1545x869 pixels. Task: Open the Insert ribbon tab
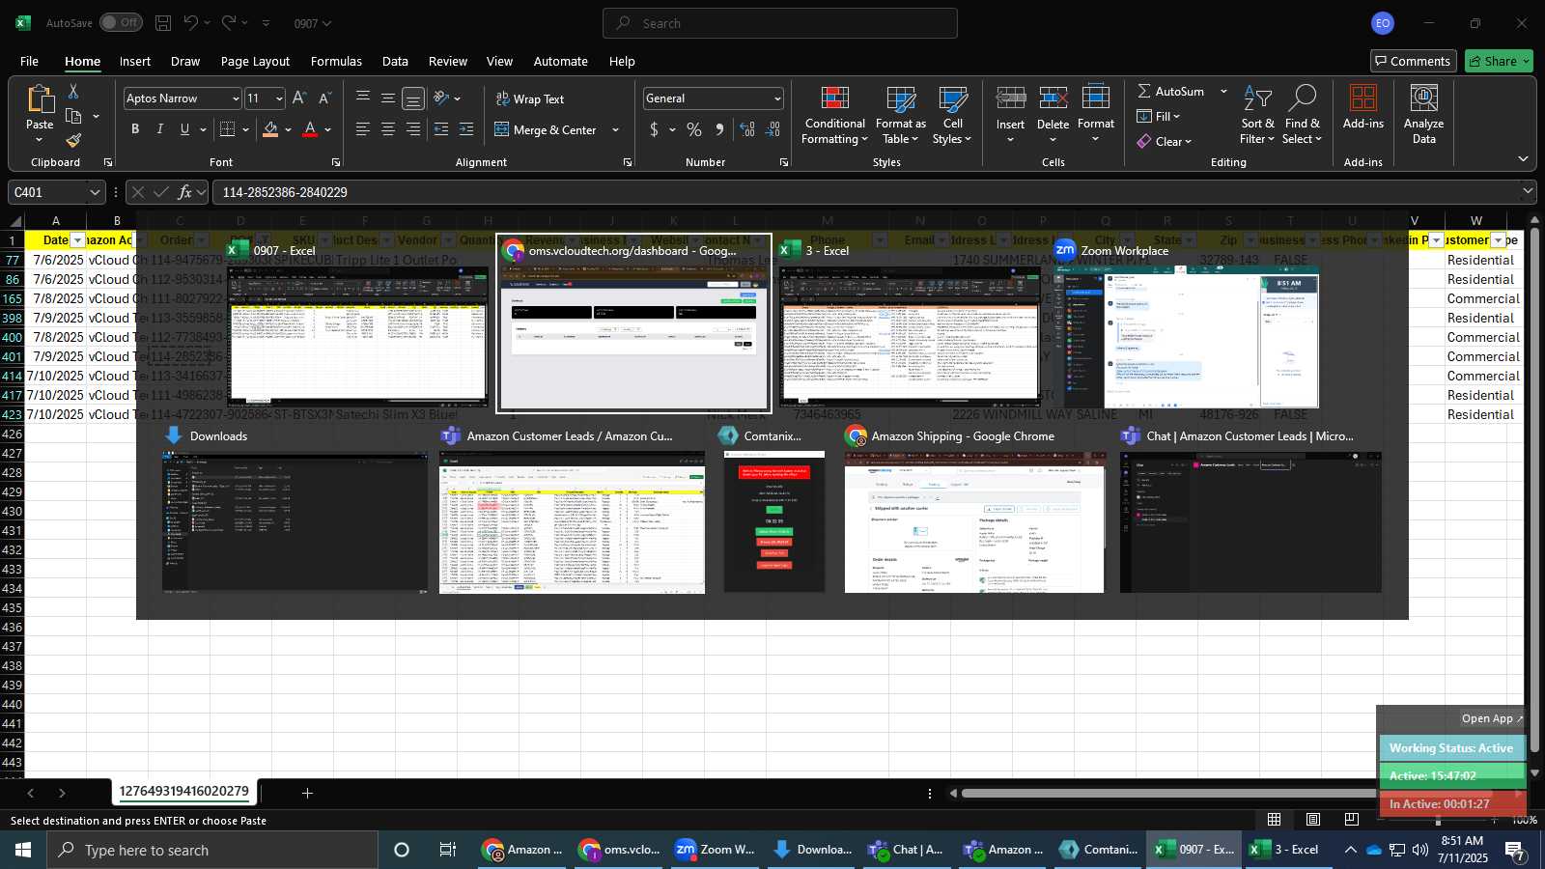135,61
